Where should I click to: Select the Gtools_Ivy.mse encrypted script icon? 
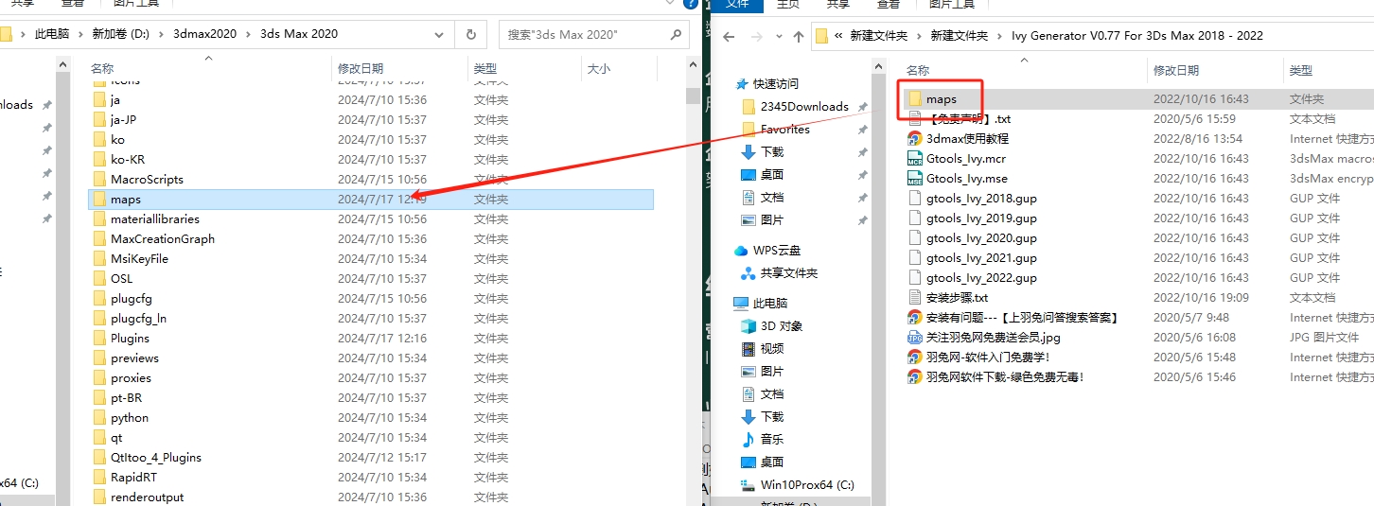(915, 178)
